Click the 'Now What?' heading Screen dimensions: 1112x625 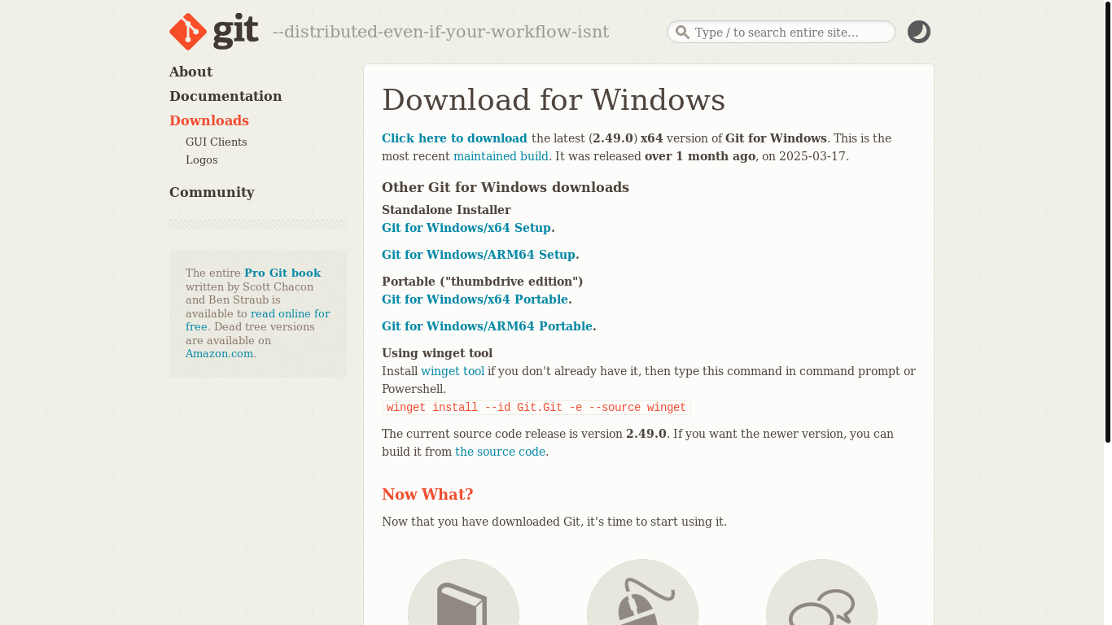(427, 495)
